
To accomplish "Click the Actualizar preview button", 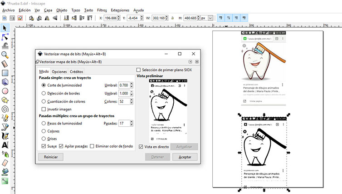I will [184, 147].
